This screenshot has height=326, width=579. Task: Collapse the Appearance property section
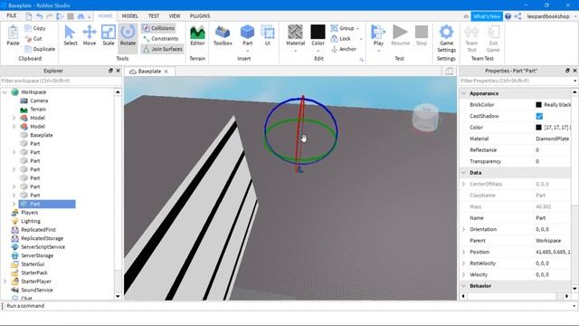464,93
